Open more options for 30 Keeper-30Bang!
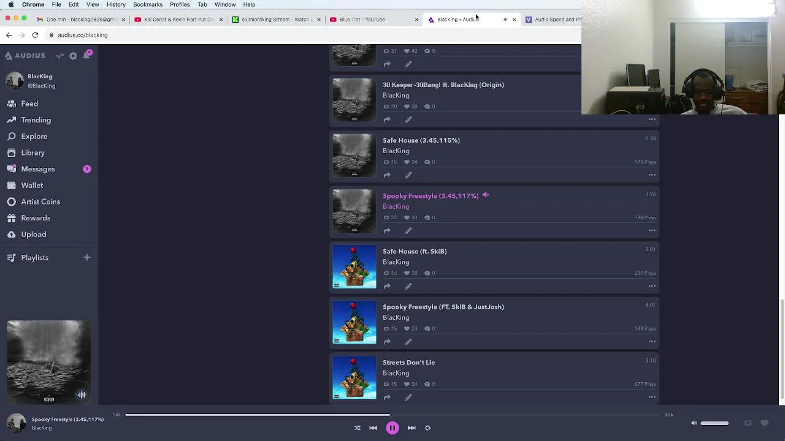 coord(652,120)
